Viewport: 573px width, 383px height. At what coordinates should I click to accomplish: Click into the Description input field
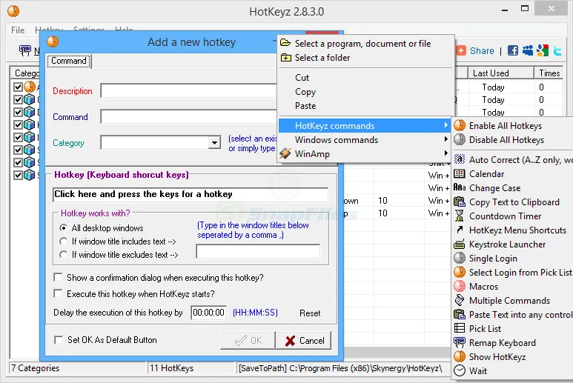click(x=189, y=91)
